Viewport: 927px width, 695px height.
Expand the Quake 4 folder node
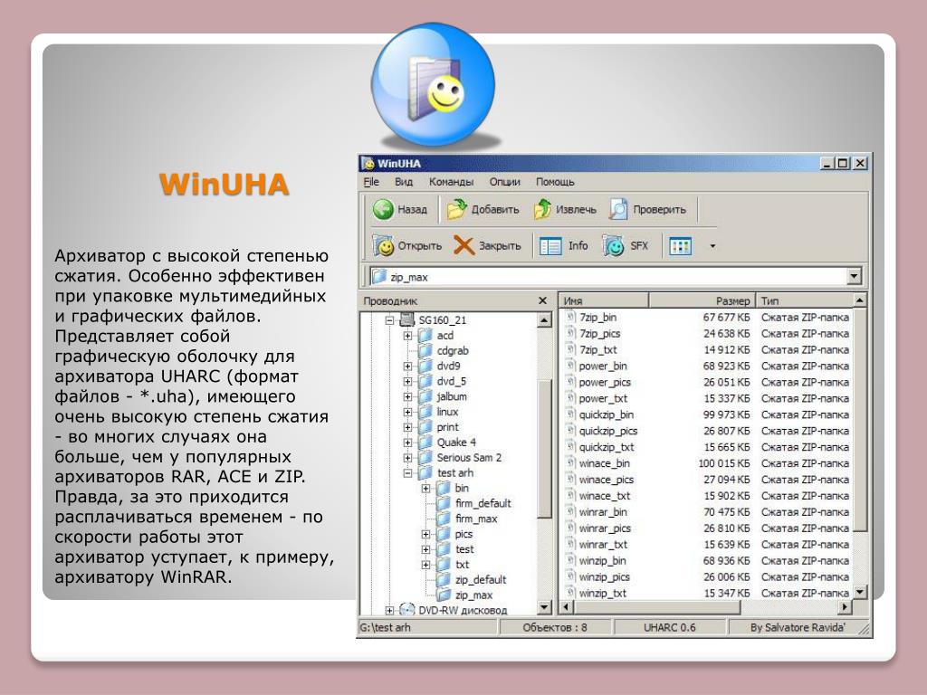(x=407, y=443)
